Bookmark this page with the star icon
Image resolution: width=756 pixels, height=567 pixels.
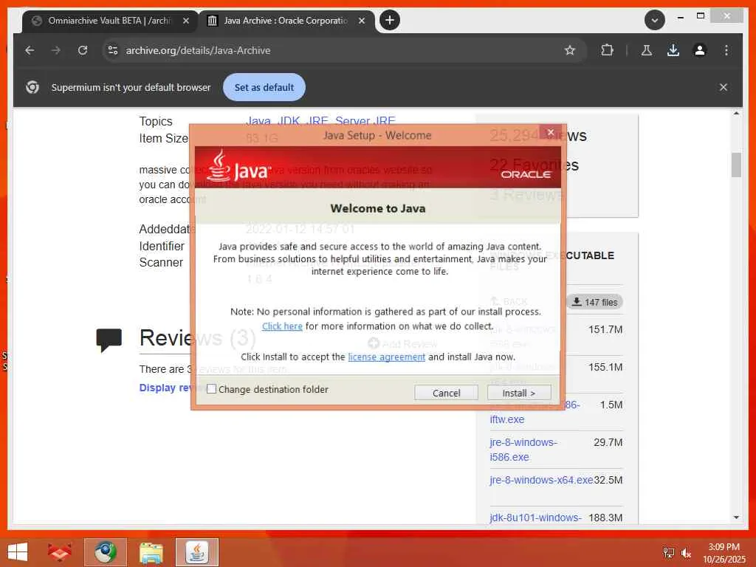(570, 50)
